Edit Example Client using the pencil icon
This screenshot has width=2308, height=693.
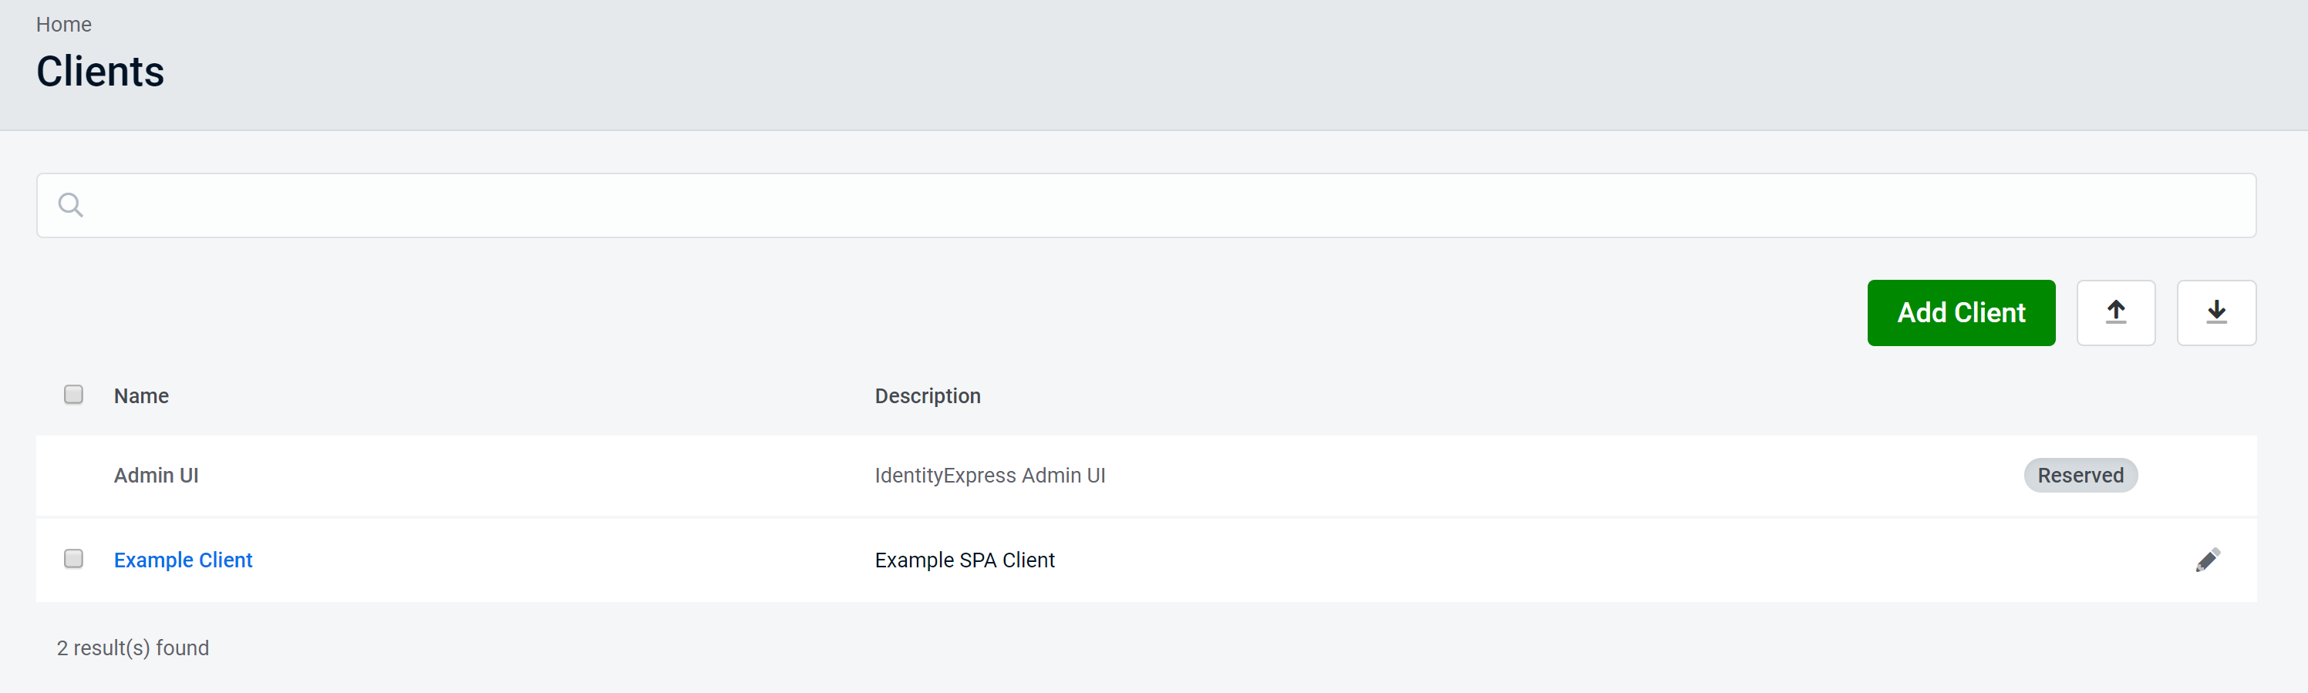(x=2207, y=560)
